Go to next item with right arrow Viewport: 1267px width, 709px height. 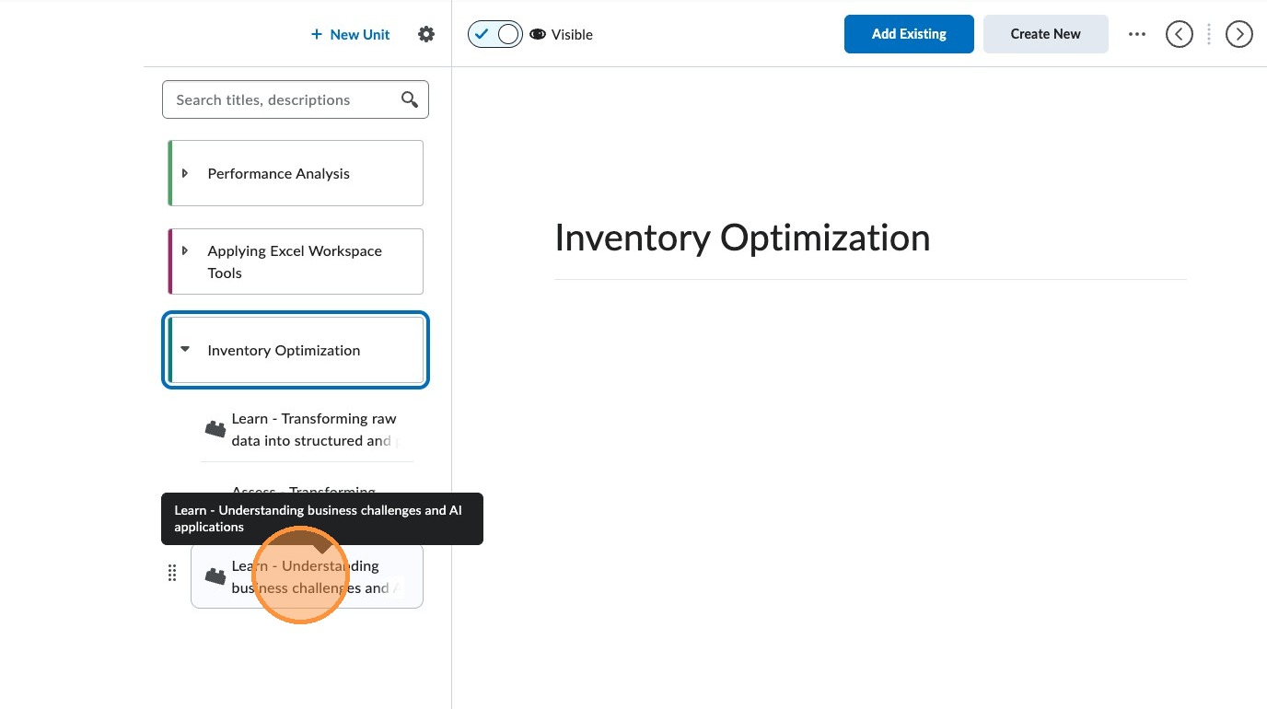(1238, 34)
